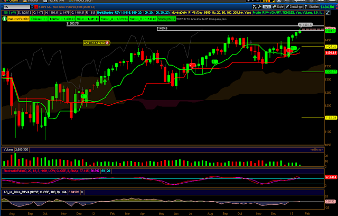Screen dimensions: 338x216
Task: Switch to the Product Depth tab
Action: coord(81,1)
